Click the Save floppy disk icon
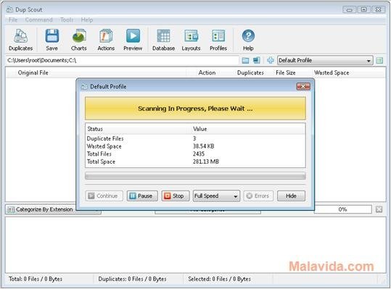Image resolution: width=391 pixels, height=289 pixels. click(52, 35)
